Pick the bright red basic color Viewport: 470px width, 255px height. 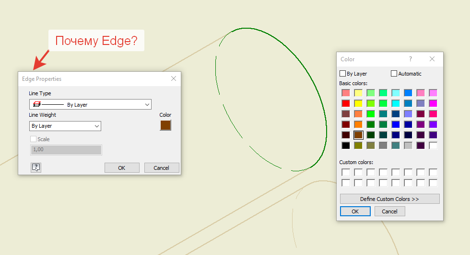(346, 103)
